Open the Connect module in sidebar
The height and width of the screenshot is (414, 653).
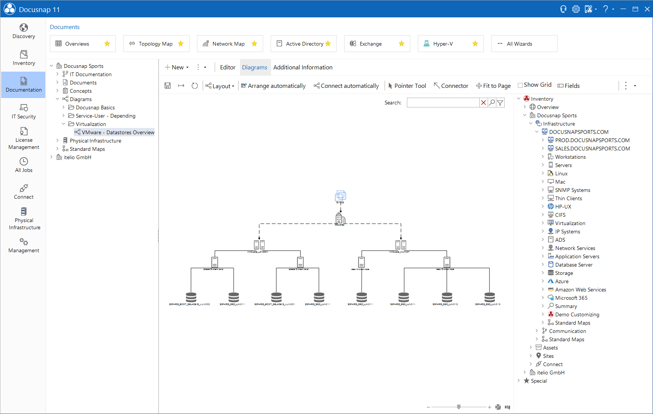(23, 192)
